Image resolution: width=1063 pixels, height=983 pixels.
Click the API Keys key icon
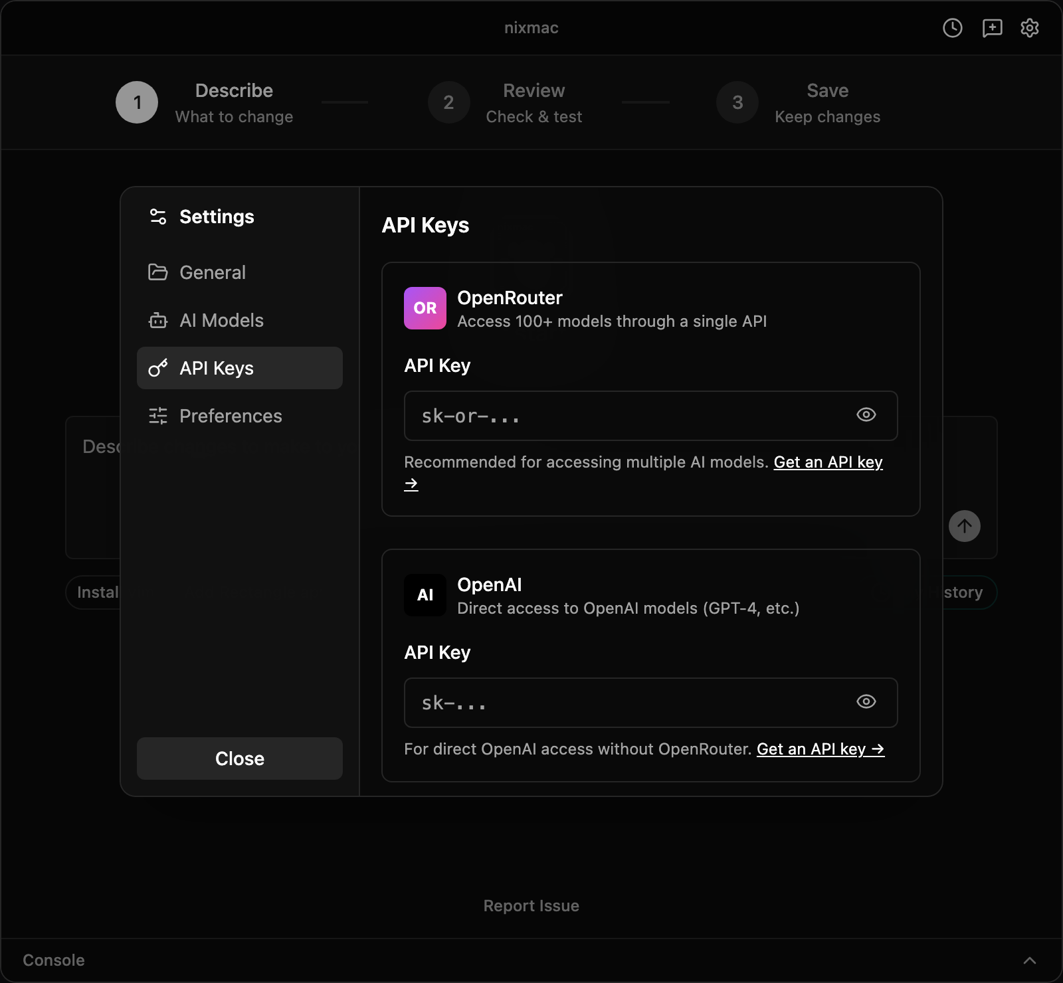click(158, 368)
